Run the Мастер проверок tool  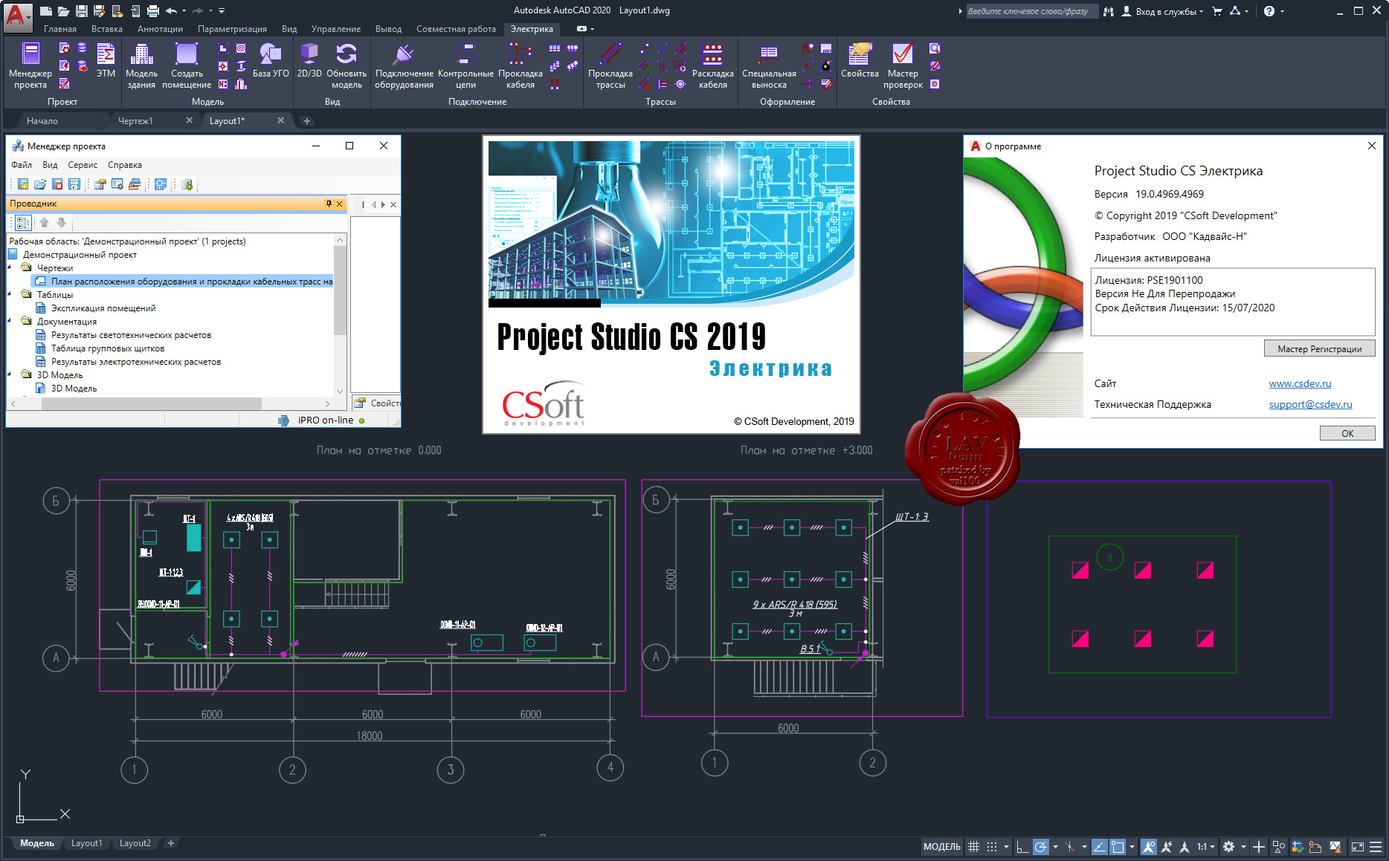903,65
